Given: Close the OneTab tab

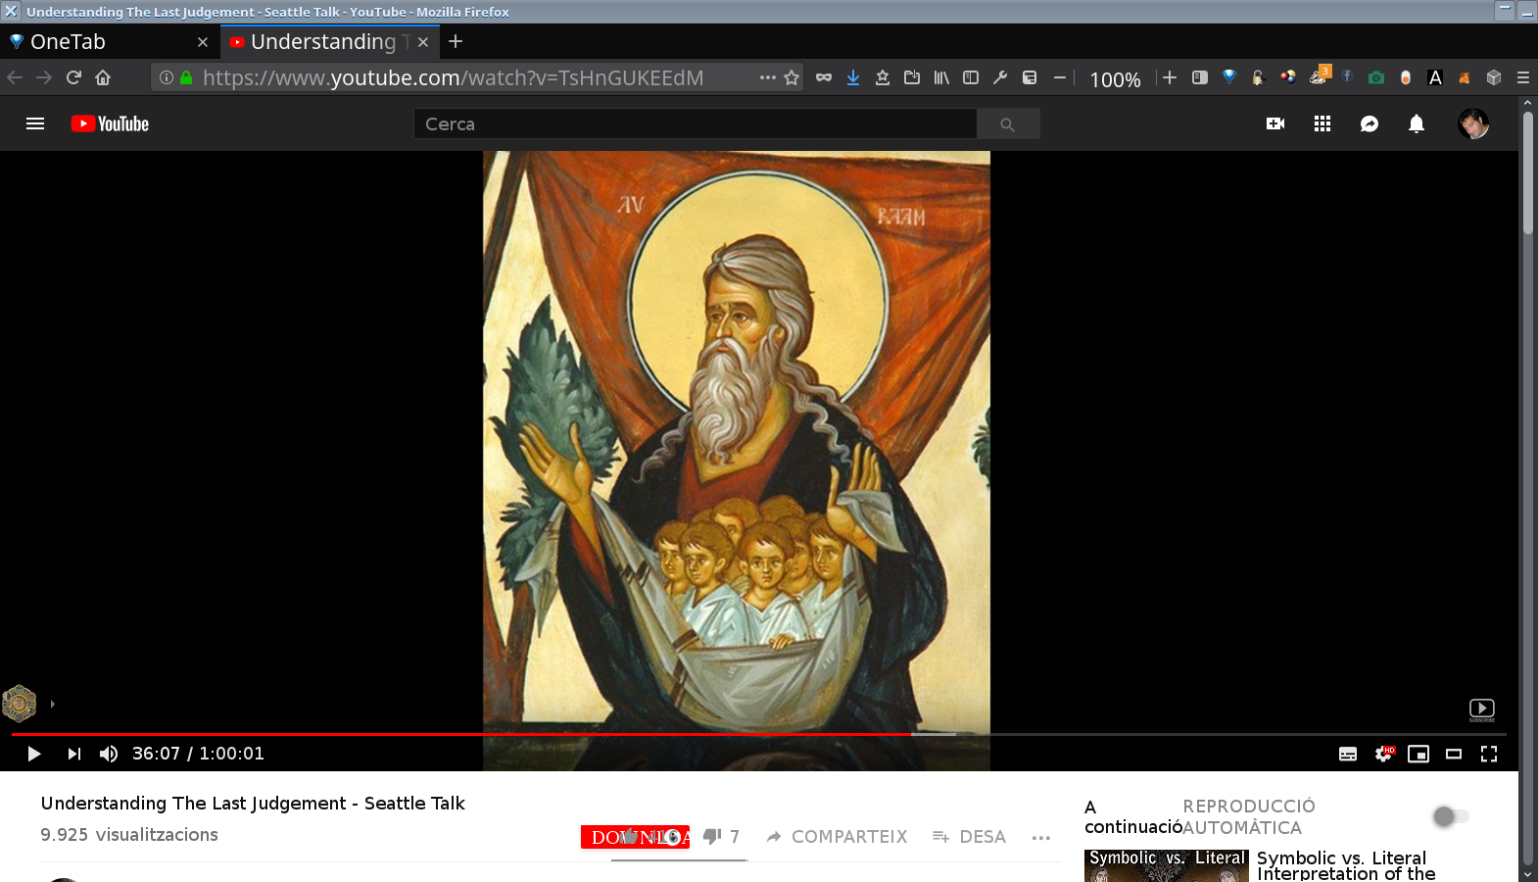Looking at the screenshot, I should click(x=203, y=42).
